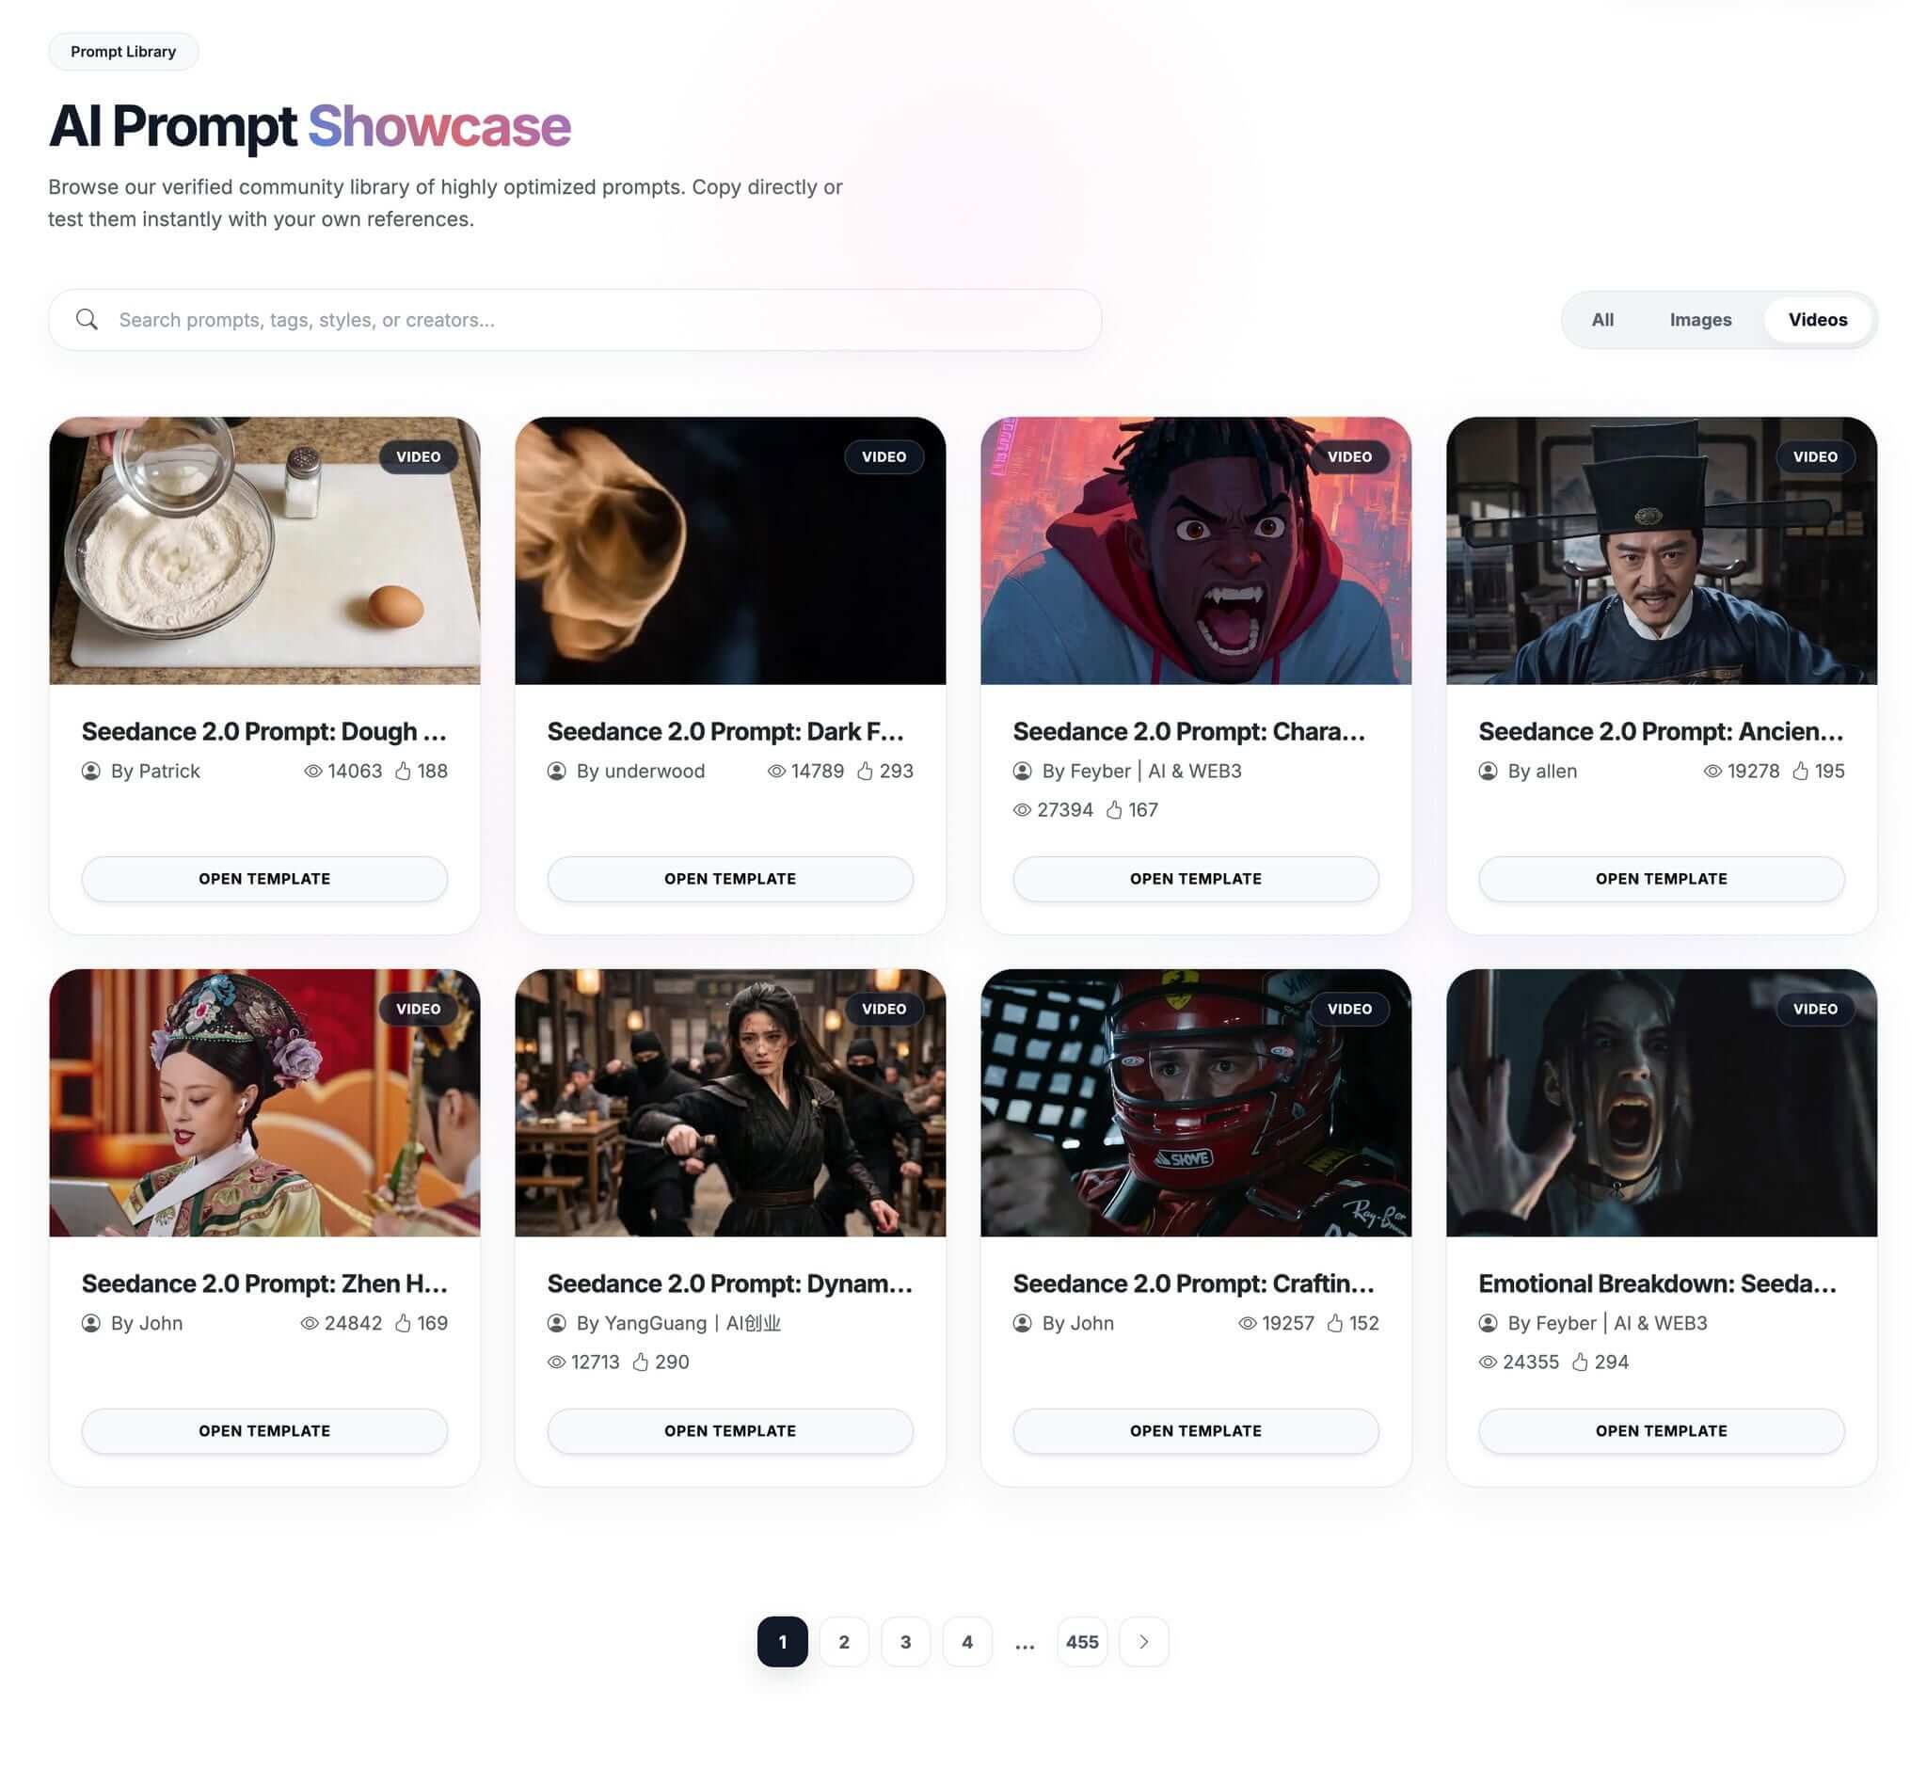Open title Seedance 2.0 Prompt: Zhen H...
This screenshot has width=1927, height=1785.
pos(264,1283)
